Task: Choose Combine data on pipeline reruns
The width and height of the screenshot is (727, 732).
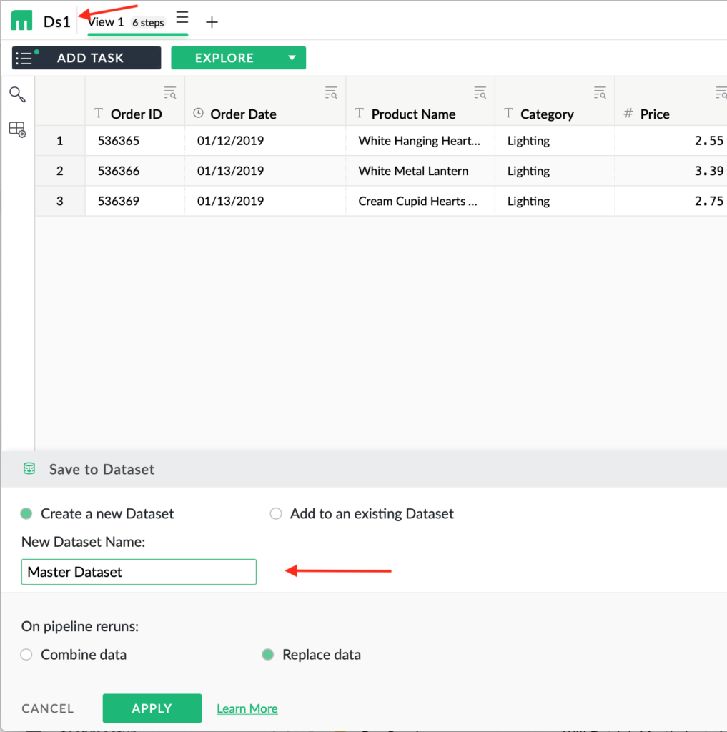Action: [26, 654]
